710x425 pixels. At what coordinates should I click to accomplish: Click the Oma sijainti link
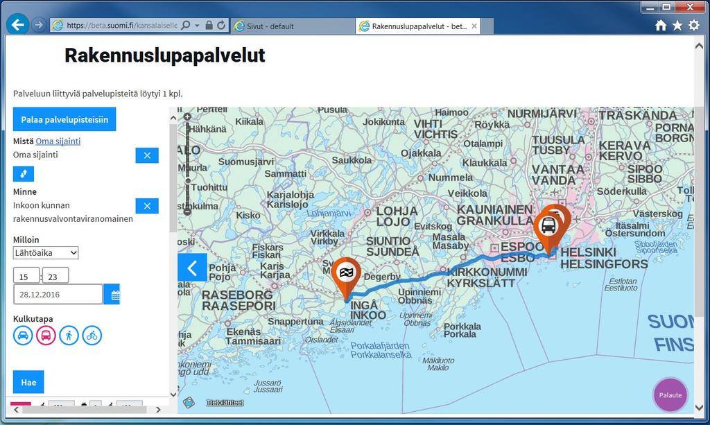coord(58,141)
